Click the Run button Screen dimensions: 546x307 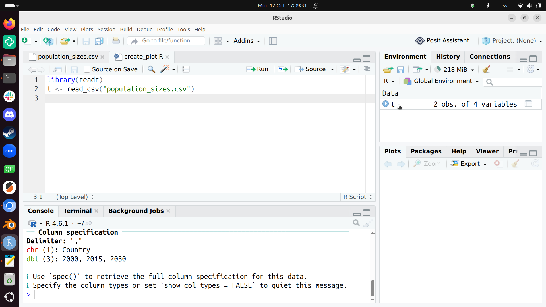[x=257, y=69]
